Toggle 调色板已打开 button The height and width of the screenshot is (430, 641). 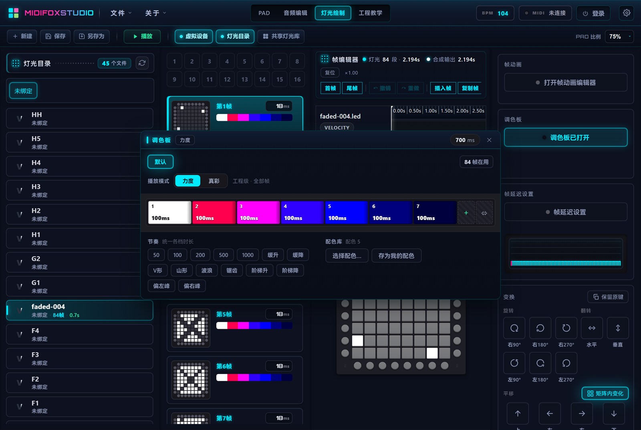click(566, 137)
